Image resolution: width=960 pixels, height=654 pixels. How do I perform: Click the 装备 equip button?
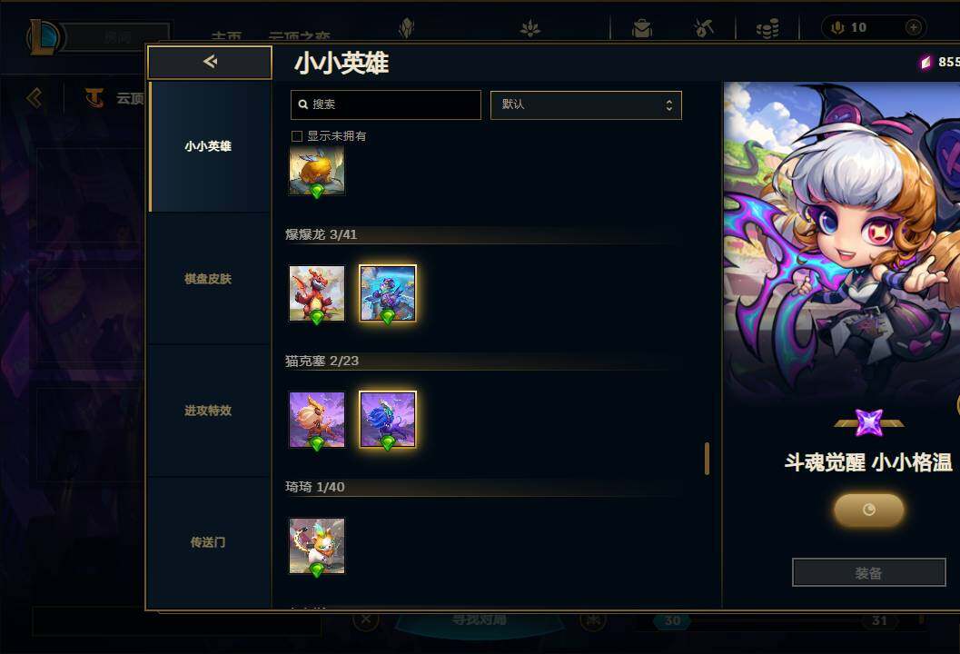869,572
